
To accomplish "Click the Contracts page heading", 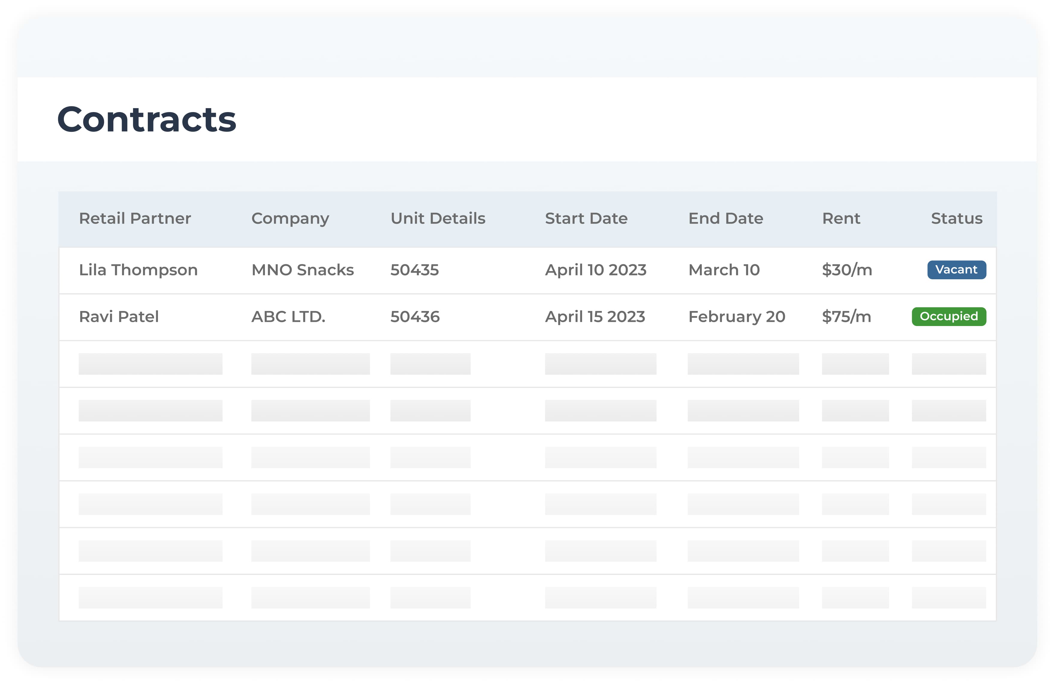I will point(147,119).
